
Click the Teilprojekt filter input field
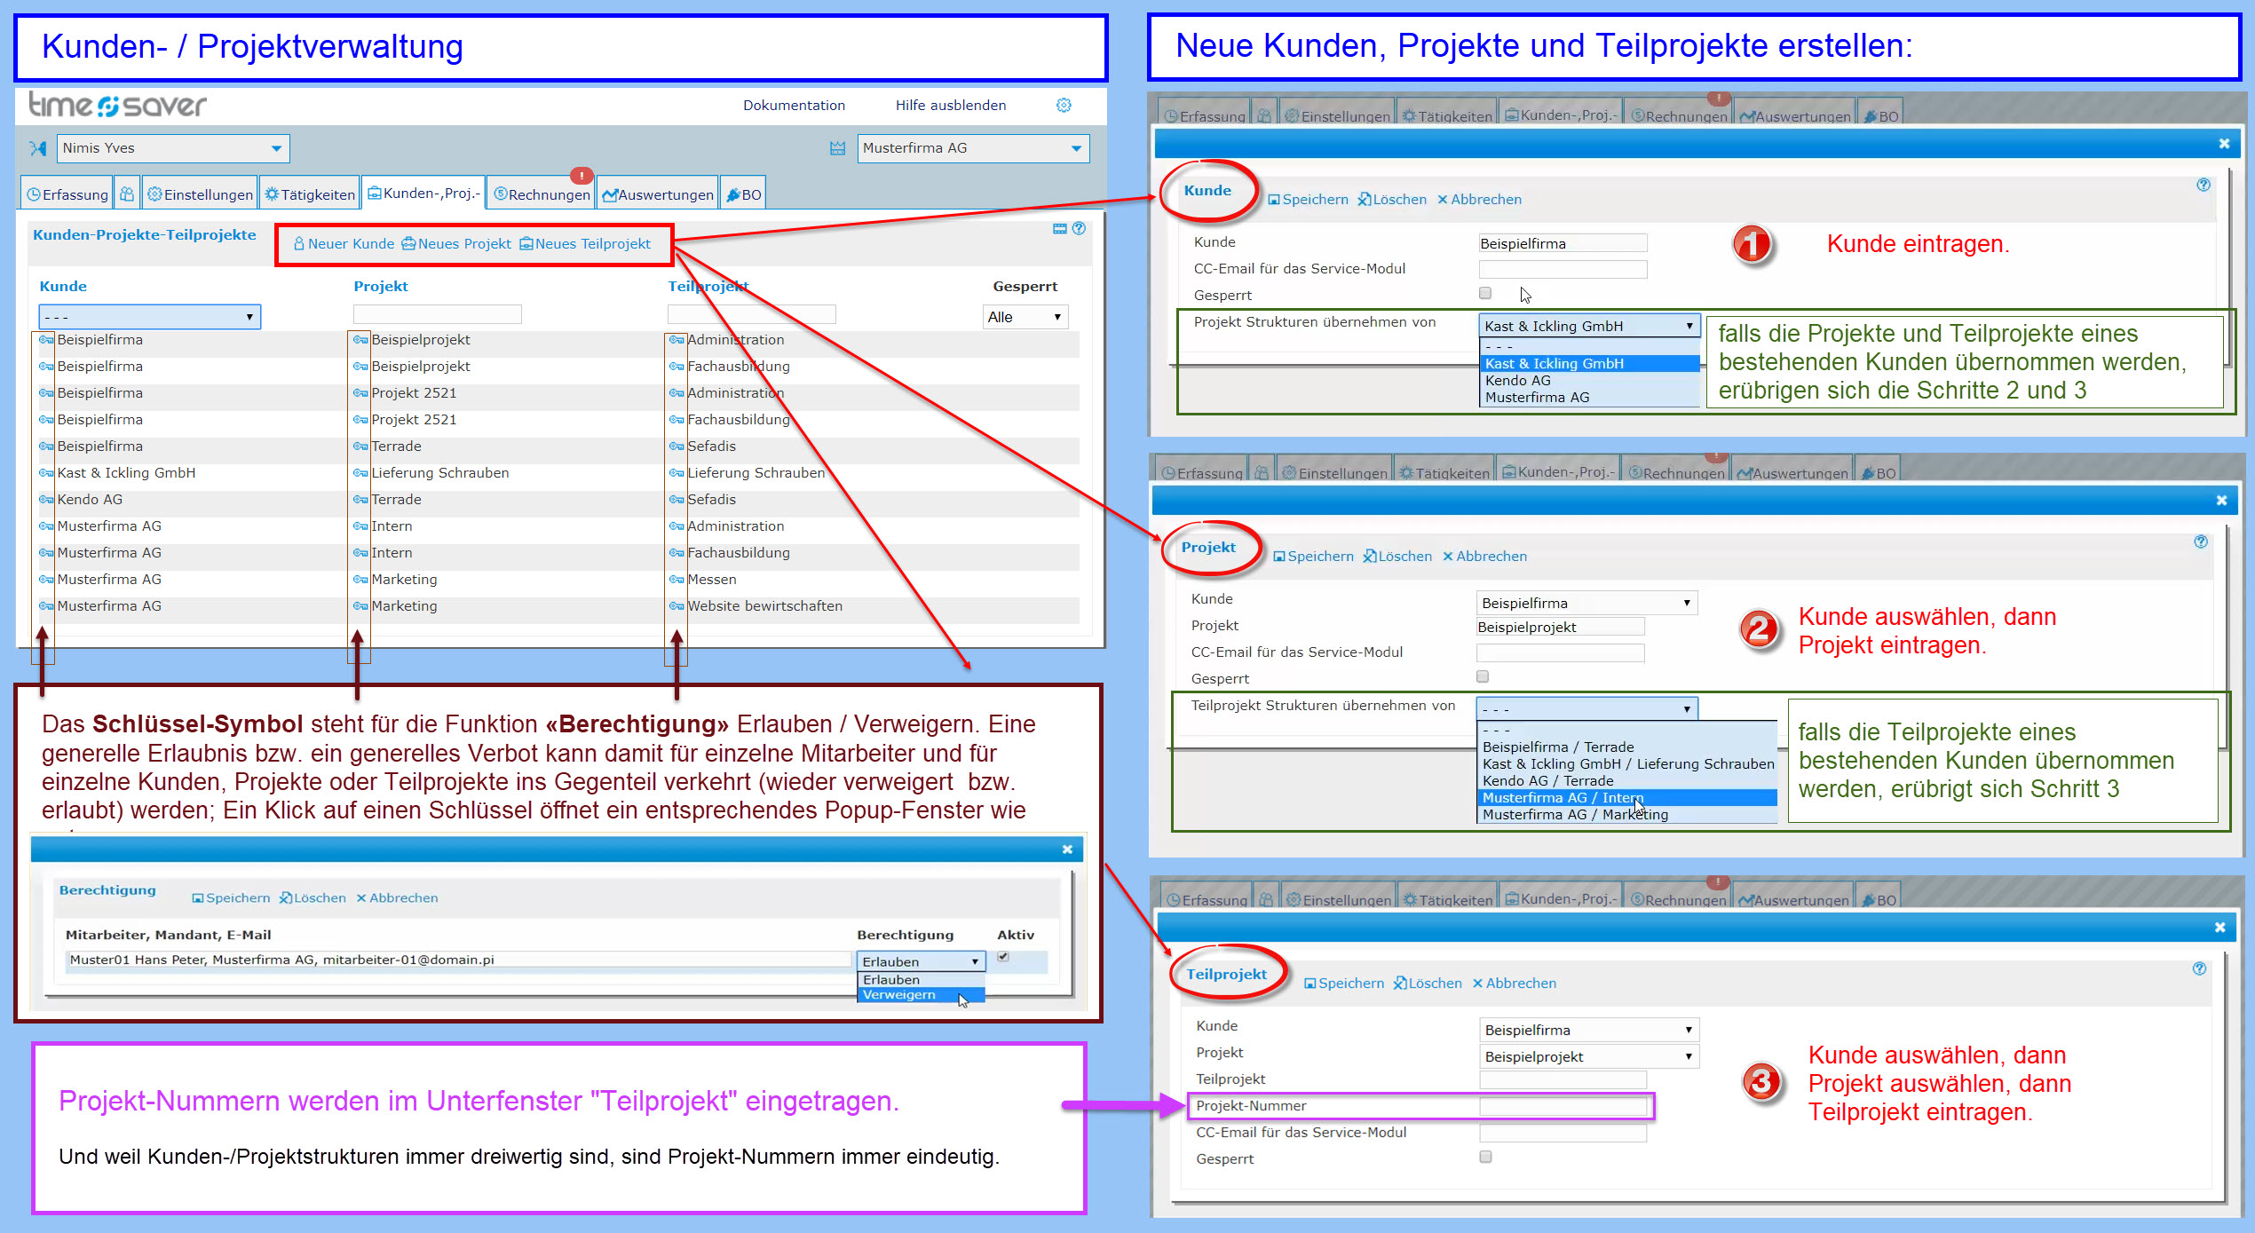[x=751, y=314]
